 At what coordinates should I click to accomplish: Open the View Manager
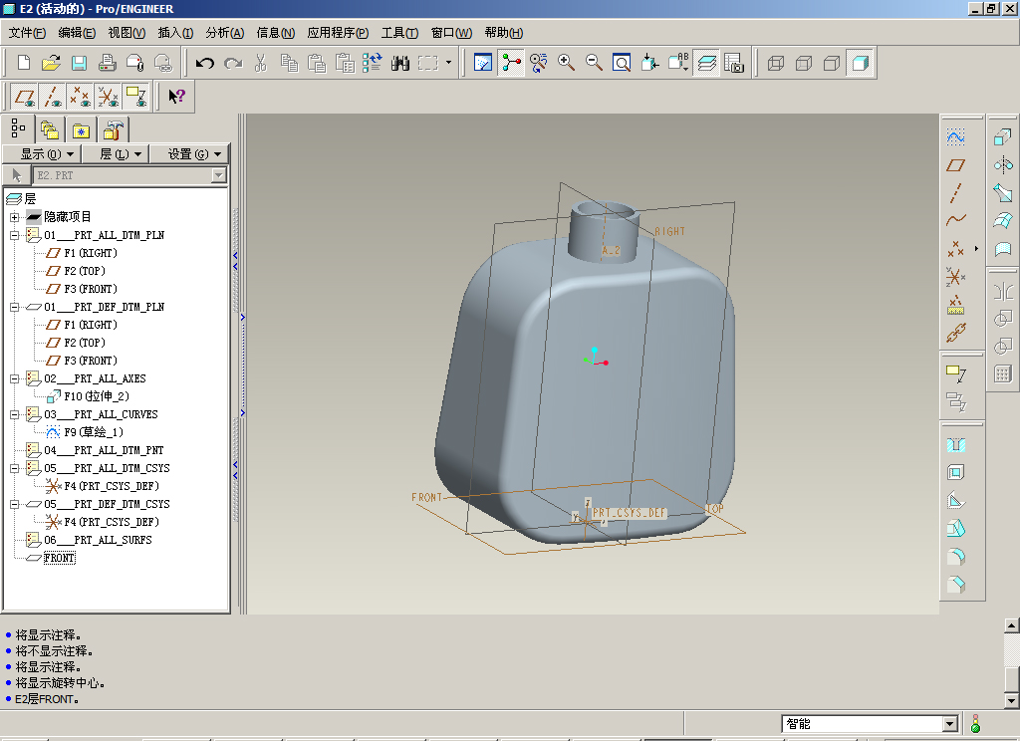tap(734, 63)
